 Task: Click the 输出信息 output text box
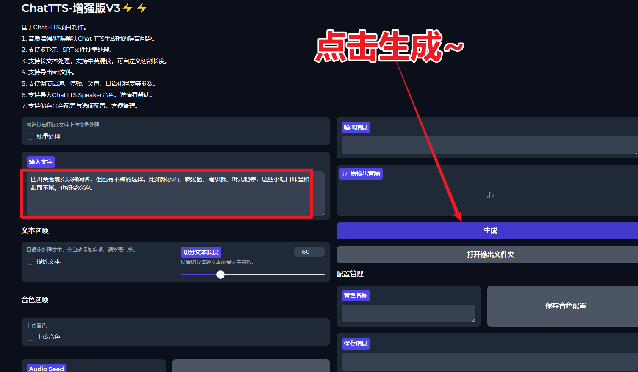(x=490, y=145)
